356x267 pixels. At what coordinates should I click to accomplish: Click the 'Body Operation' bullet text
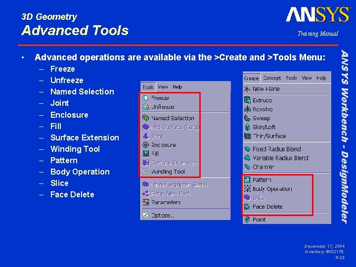pos(80,172)
